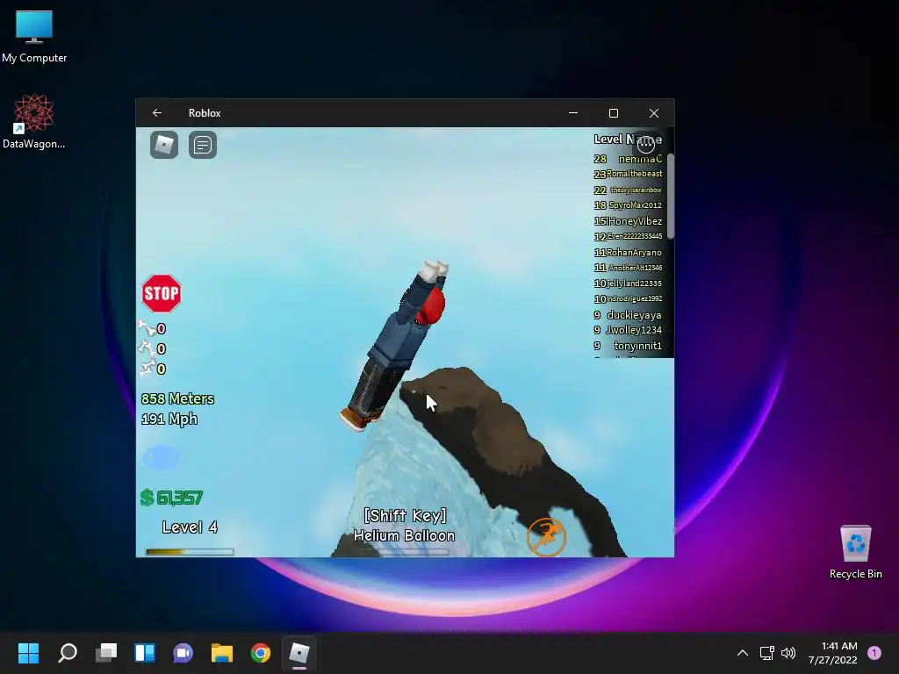Select the Roblox app on taskbar
Image resolution: width=899 pixels, height=674 pixels.
(298, 653)
